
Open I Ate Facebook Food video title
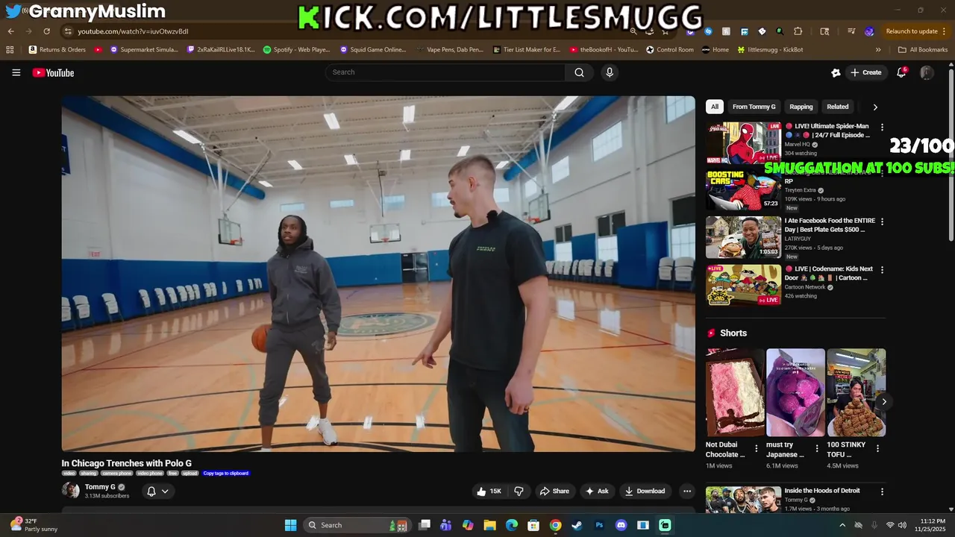coord(830,225)
